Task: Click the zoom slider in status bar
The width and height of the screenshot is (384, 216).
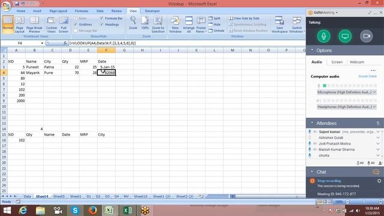Action: tap(364, 202)
